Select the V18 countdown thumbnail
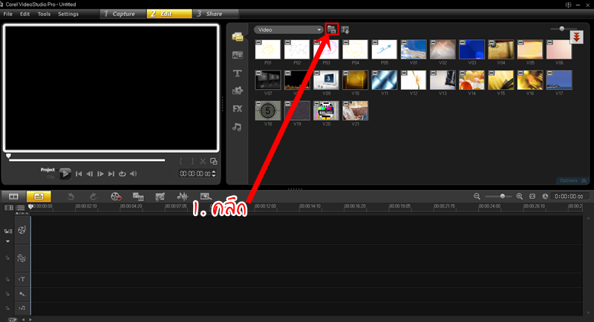Image resolution: width=594 pixels, height=322 pixels. pyautogui.click(x=268, y=111)
